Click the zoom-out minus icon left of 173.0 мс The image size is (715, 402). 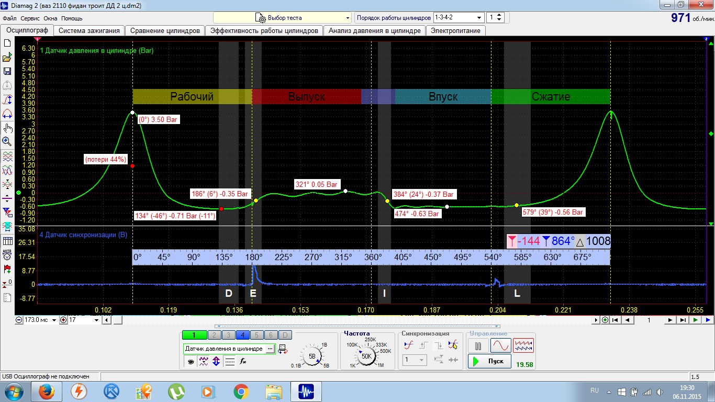pos(19,320)
